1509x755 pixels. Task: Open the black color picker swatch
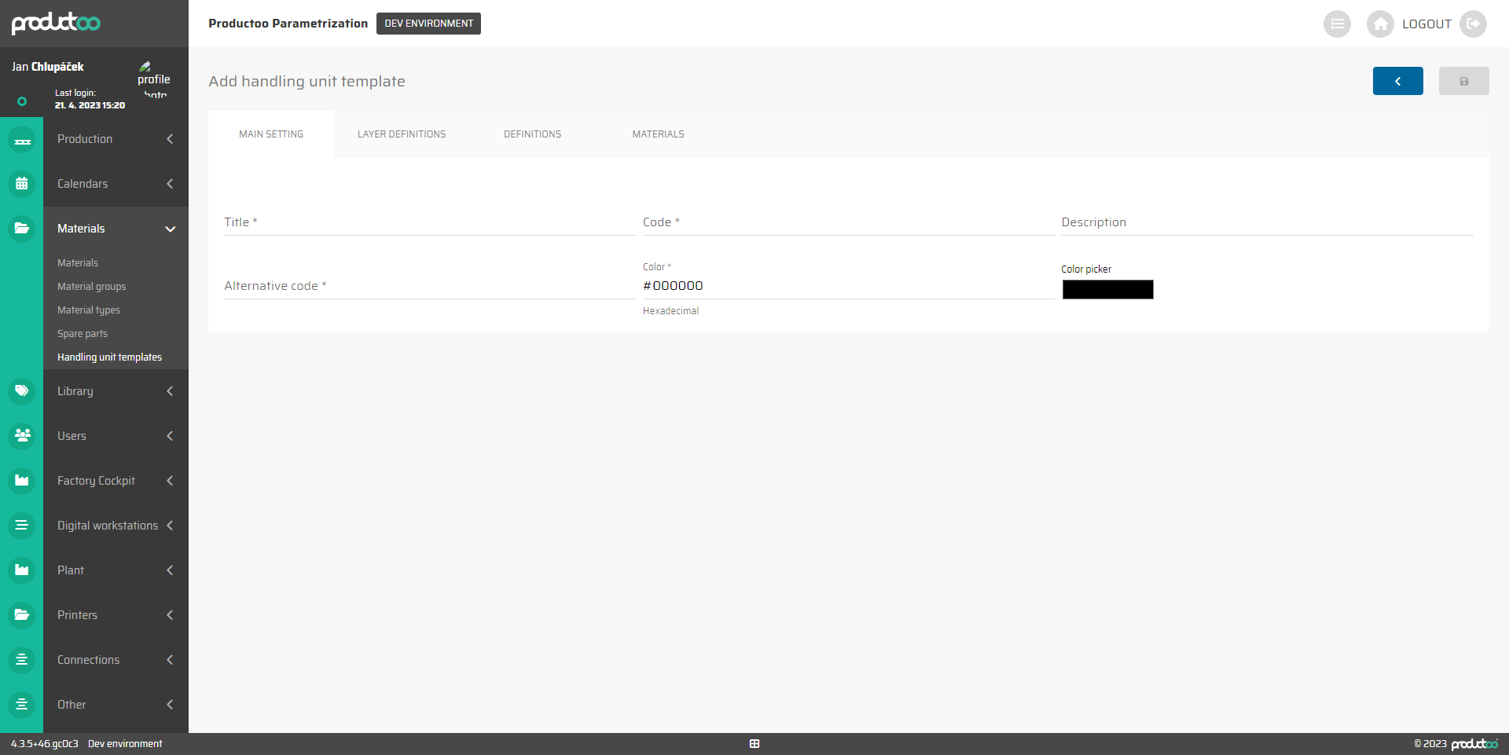1107,290
